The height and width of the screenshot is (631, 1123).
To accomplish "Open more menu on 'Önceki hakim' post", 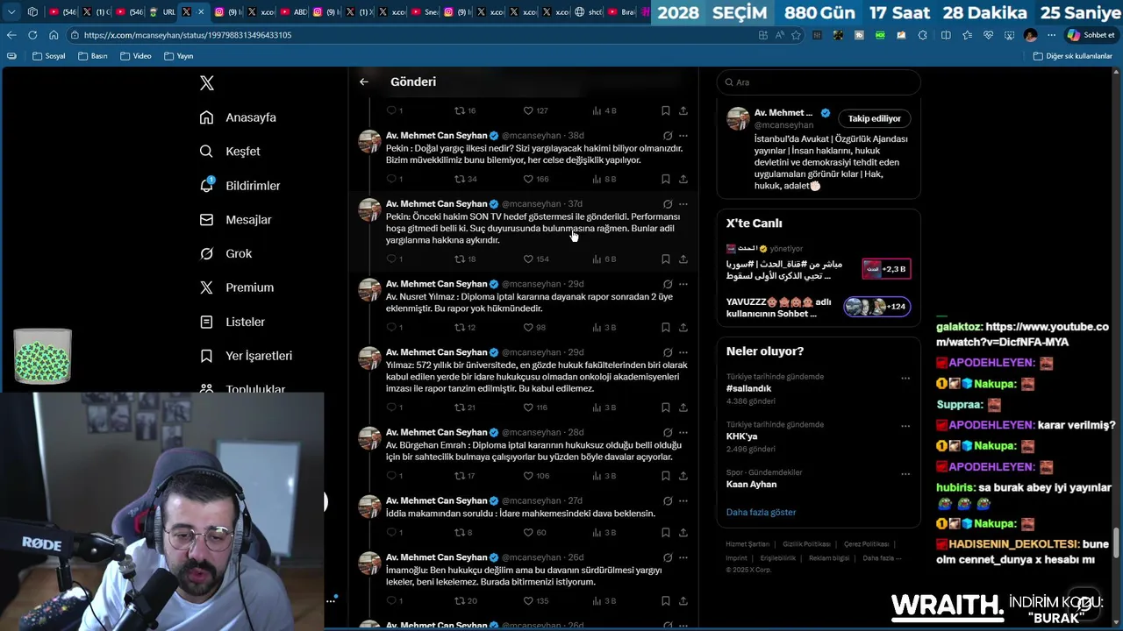I will point(683,204).
